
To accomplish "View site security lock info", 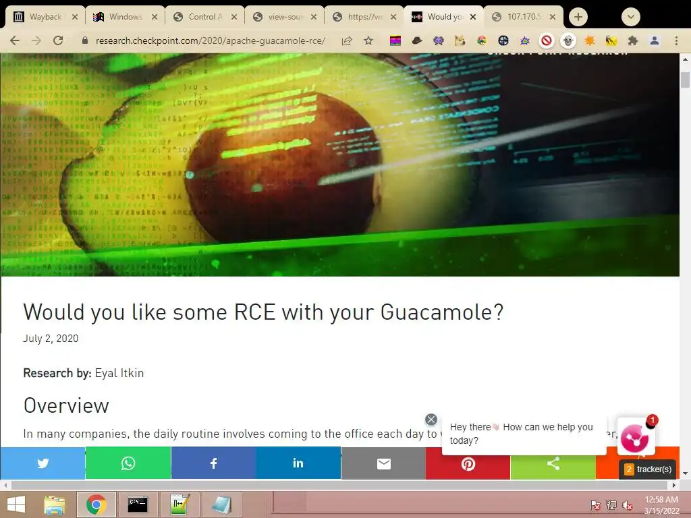I will click(x=85, y=40).
